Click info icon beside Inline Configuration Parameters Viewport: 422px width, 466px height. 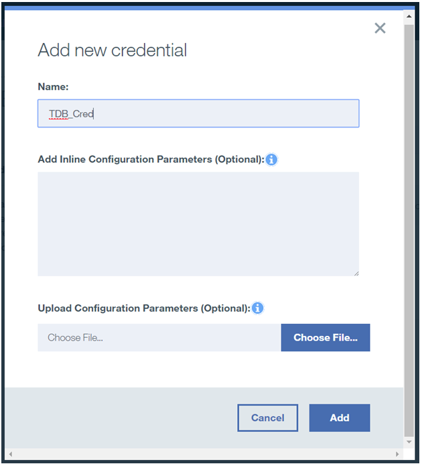[x=271, y=160]
